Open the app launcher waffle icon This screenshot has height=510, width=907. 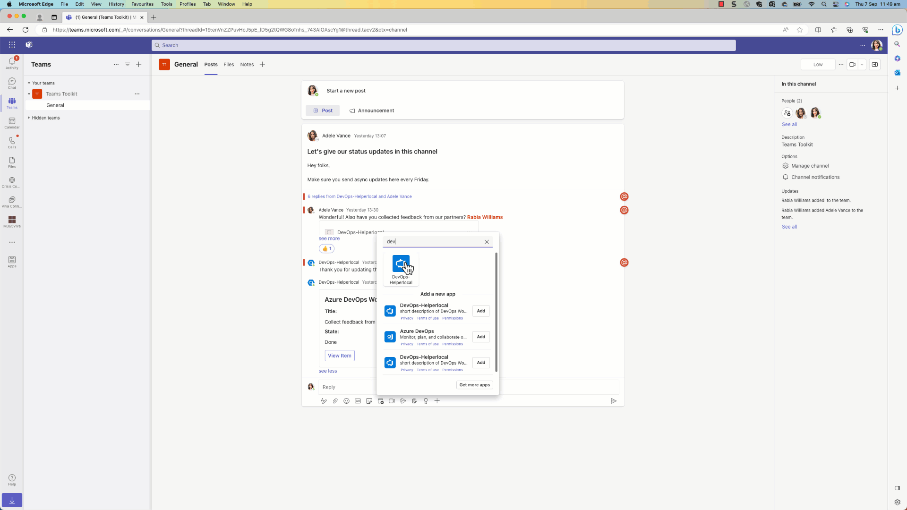click(12, 45)
